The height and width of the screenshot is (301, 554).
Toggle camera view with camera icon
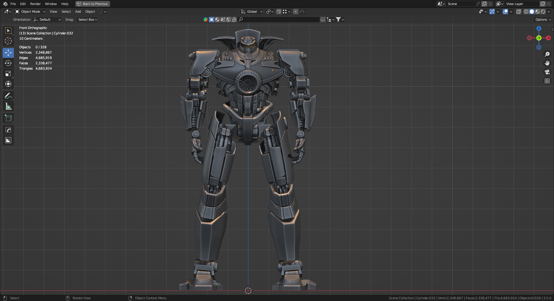coord(547,72)
